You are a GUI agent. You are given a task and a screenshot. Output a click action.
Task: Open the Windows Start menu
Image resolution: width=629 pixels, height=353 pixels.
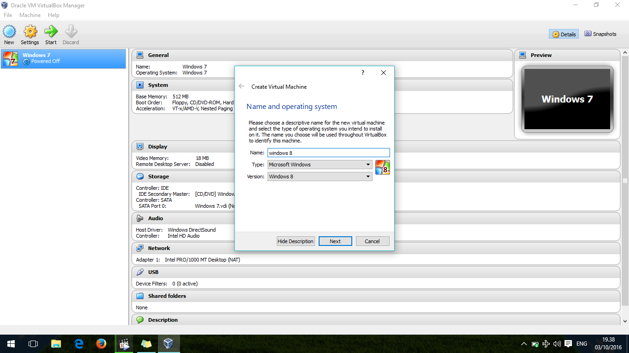(x=11, y=344)
